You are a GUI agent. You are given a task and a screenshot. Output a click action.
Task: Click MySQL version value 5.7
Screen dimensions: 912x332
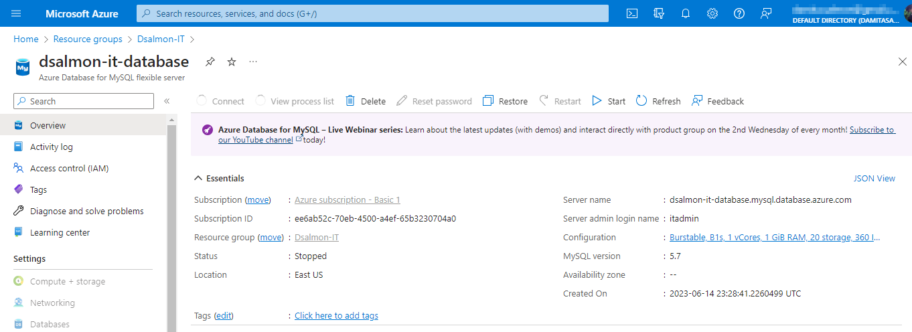(x=676, y=256)
